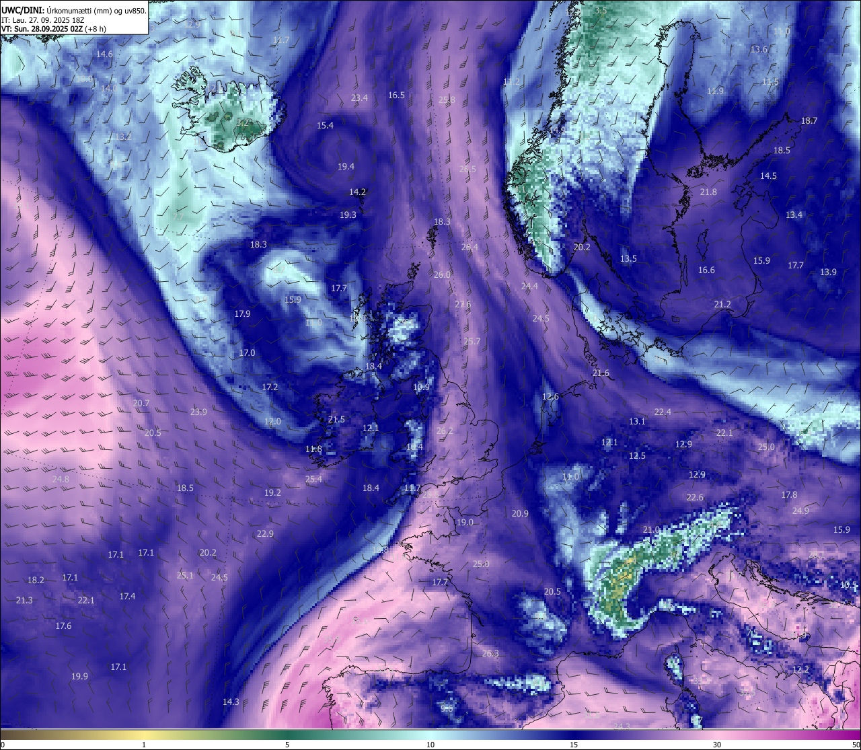This screenshot has height=750, width=861.
Task: Click the map value 21.2
Action: point(722,304)
